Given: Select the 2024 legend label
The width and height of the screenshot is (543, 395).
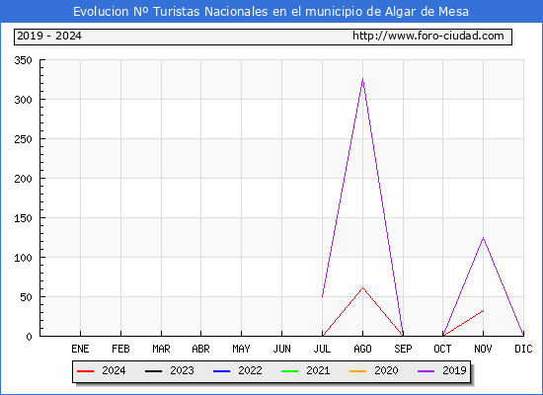Looking at the screenshot, I should tap(114, 370).
